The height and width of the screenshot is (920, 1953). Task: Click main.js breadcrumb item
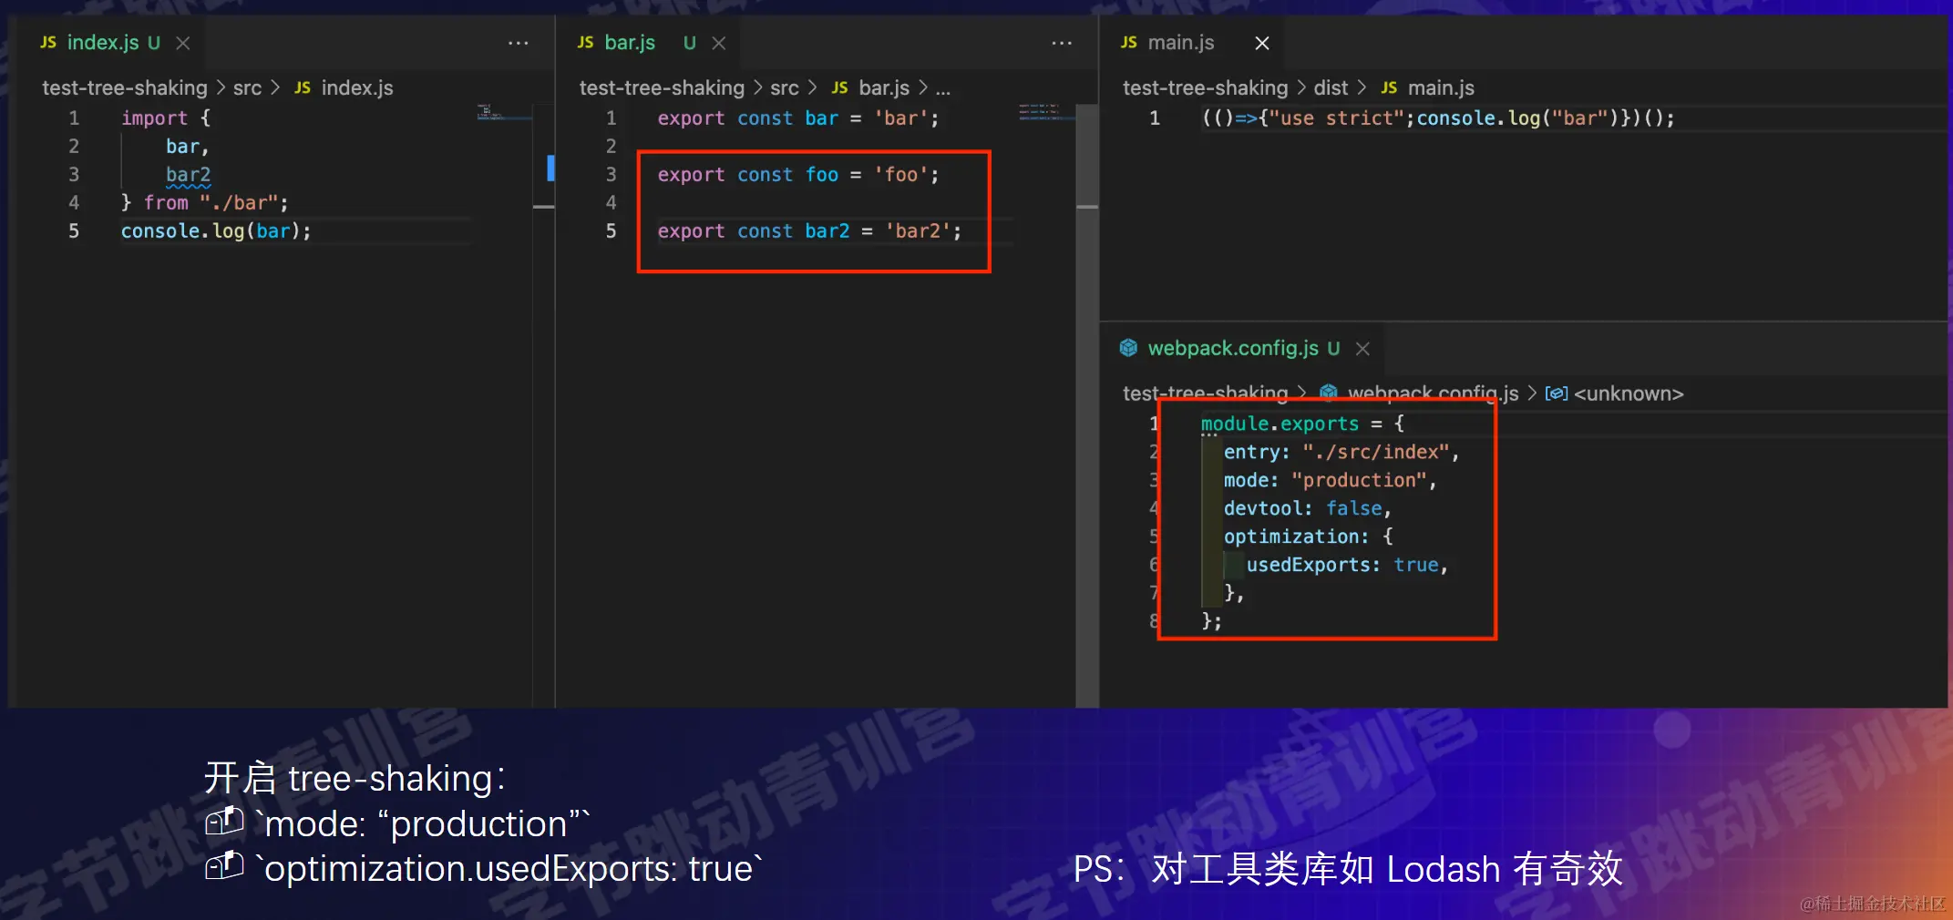(1441, 88)
